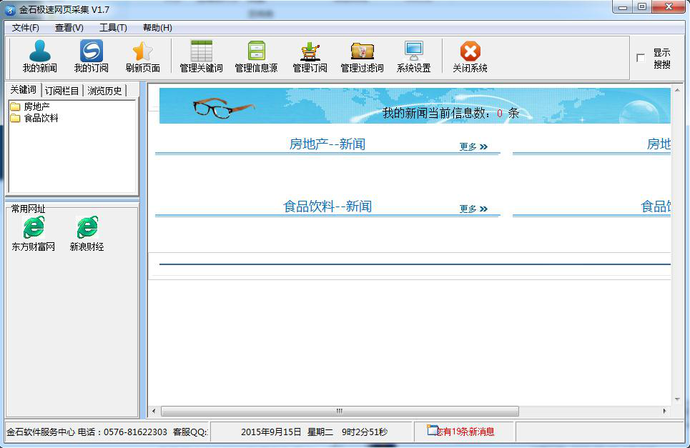
Task: Open the 工具(T) menu
Action: click(x=113, y=28)
